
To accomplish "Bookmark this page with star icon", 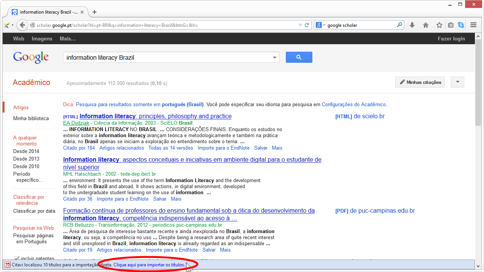I will click(x=439, y=25).
